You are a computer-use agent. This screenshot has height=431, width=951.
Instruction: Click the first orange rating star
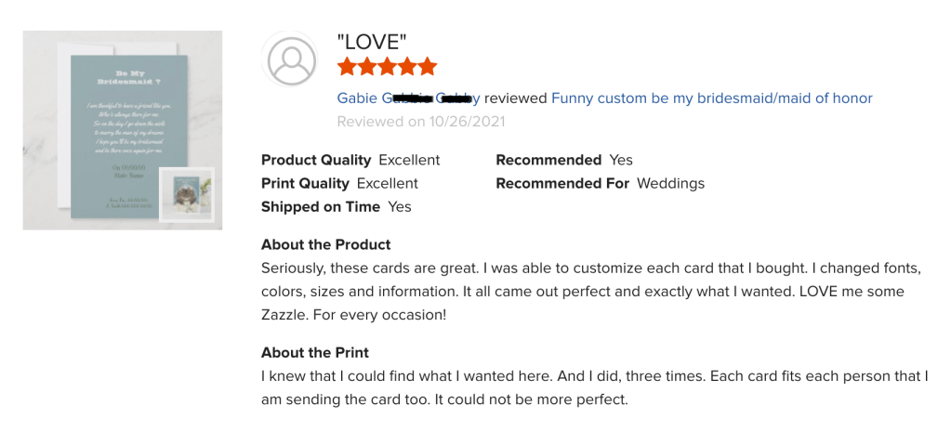tap(347, 67)
